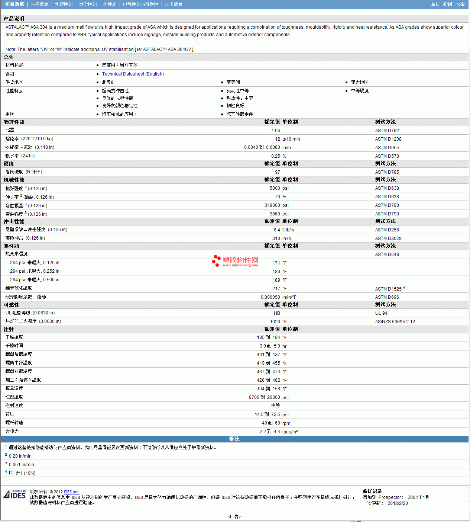Click footnote 1 marker beside 资料
The image size is (470, 522).
tap(17, 73)
